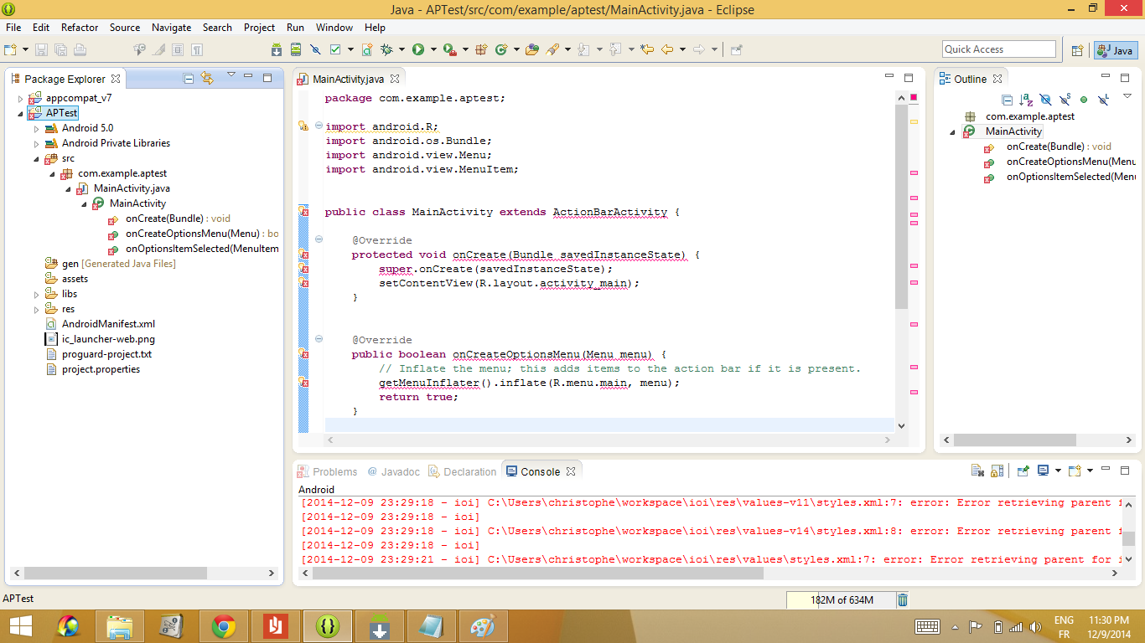Click the Console horizontal scrollbar thumb
Viewport: 1145px width, 643px height.
coord(537,574)
